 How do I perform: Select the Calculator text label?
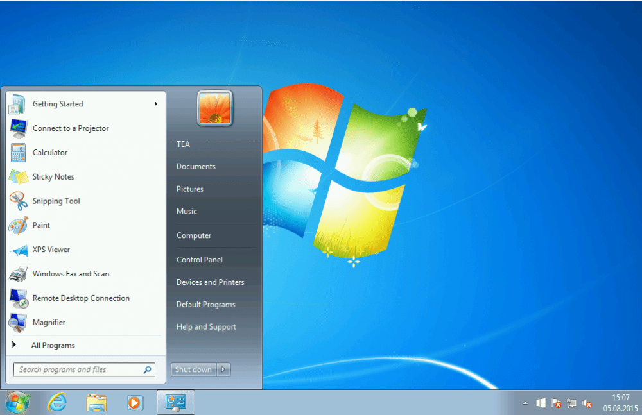point(50,153)
